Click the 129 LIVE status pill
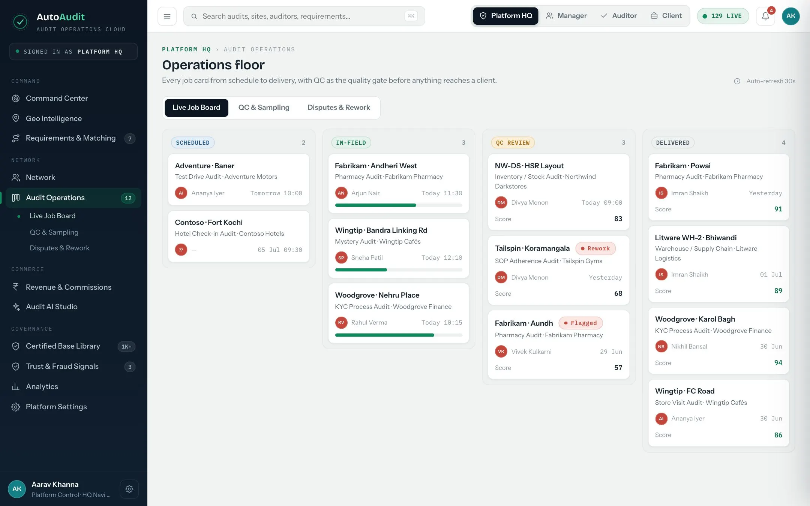The width and height of the screenshot is (810, 506). coord(723,16)
